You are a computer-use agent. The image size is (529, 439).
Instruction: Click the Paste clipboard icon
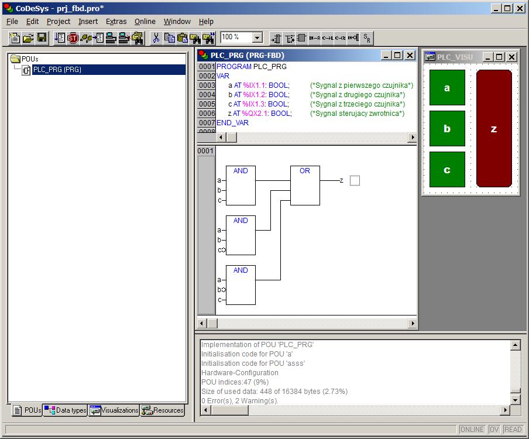[x=182, y=38]
